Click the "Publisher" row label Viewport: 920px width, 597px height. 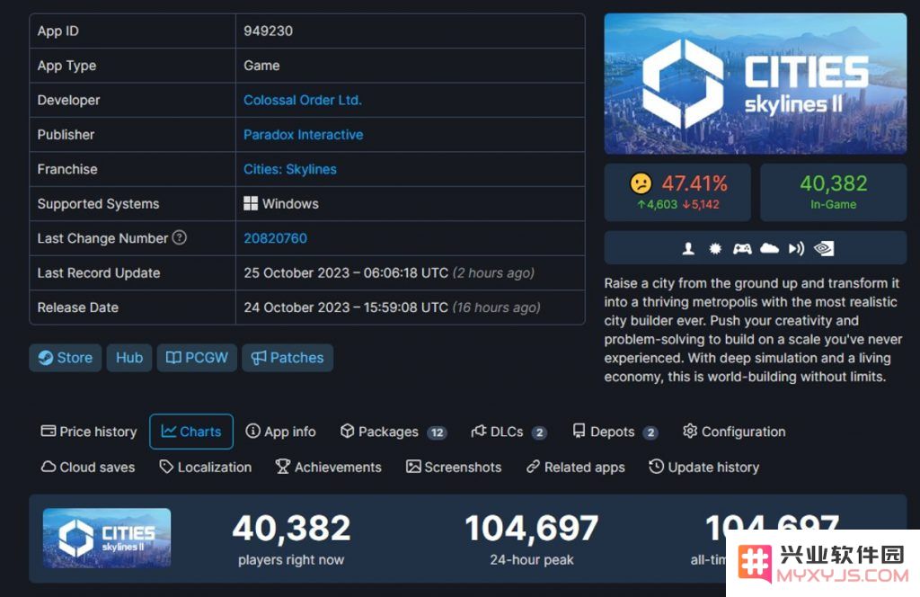pyautogui.click(x=66, y=135)
